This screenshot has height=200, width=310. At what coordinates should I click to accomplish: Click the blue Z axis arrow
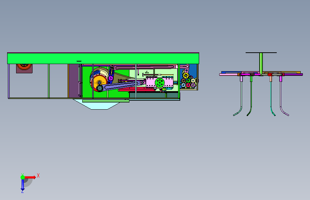23,185
